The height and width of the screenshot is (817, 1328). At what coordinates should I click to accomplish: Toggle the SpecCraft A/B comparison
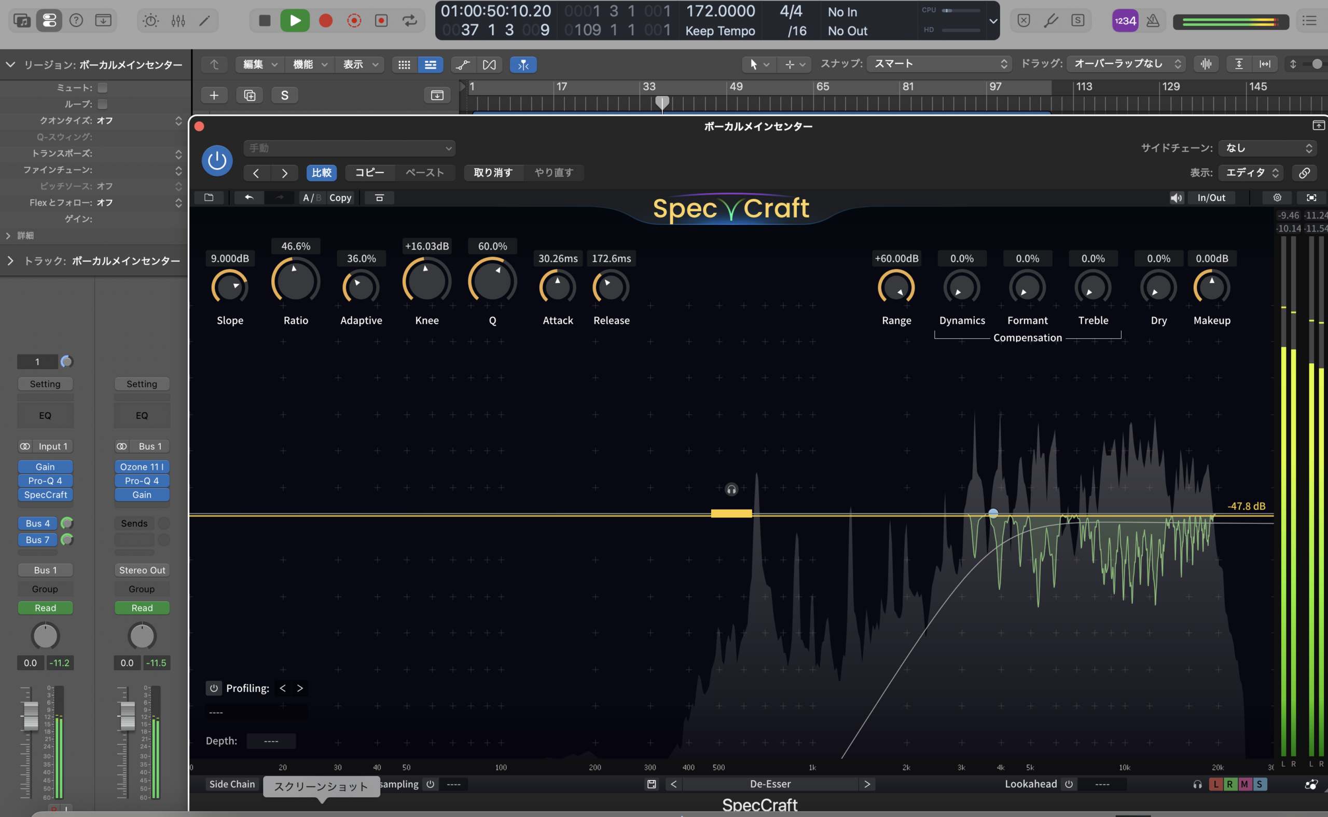point(312,198)
